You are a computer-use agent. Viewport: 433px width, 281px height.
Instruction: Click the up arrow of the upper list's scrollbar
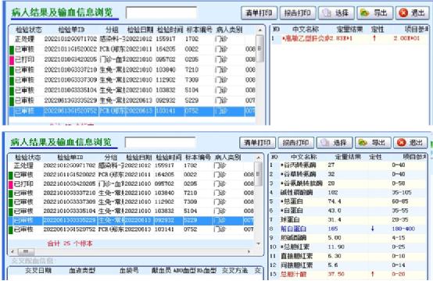[x=259, y=30]
